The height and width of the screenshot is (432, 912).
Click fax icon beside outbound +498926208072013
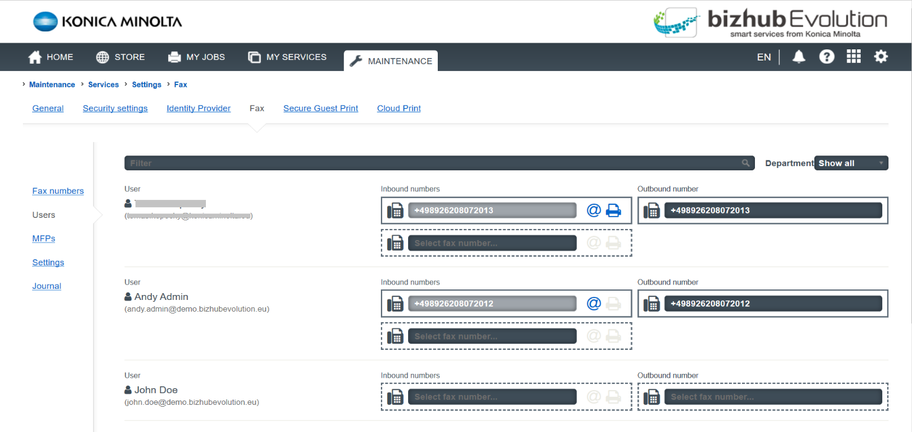pos(651,210)
